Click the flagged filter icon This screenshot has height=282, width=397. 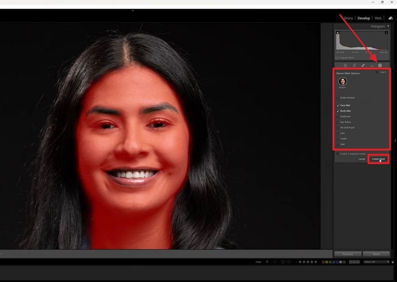pyautogui.click(x=267, y=262)
